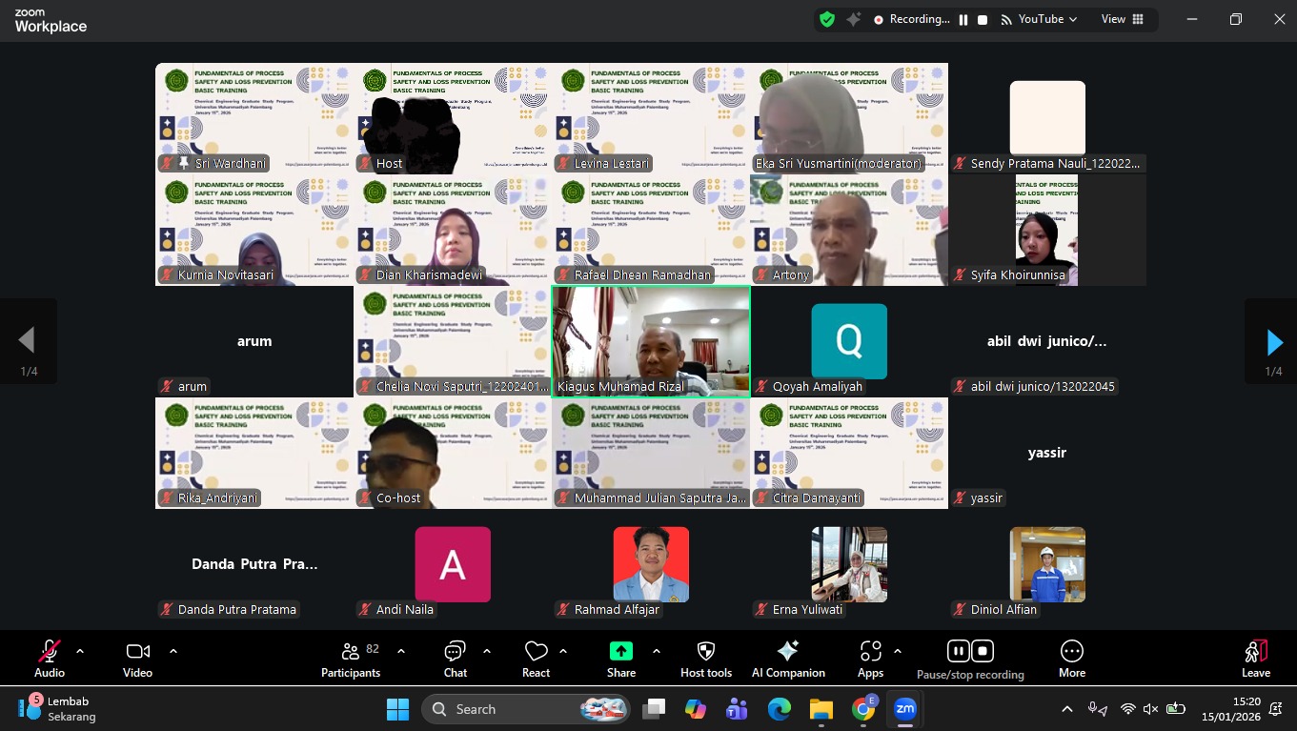
Task: Open the More options menu
Action: [1071, 659]
